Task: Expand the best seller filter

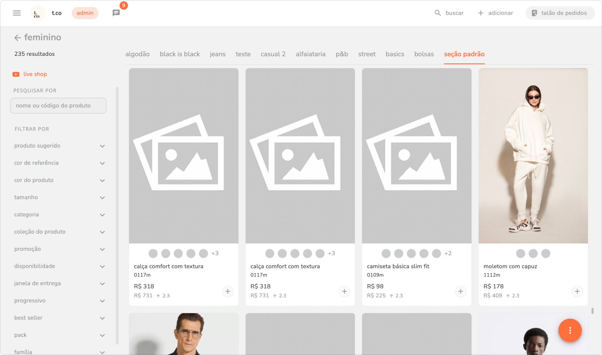Action: tap(102, 318)
